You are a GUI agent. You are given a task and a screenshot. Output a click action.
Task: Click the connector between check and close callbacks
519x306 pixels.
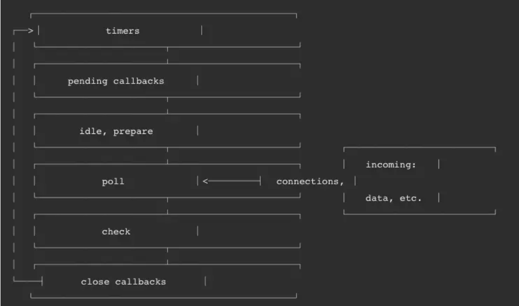point(168,256)
